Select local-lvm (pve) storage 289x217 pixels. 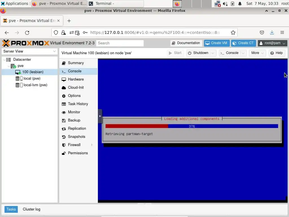(x=29, y=85)
